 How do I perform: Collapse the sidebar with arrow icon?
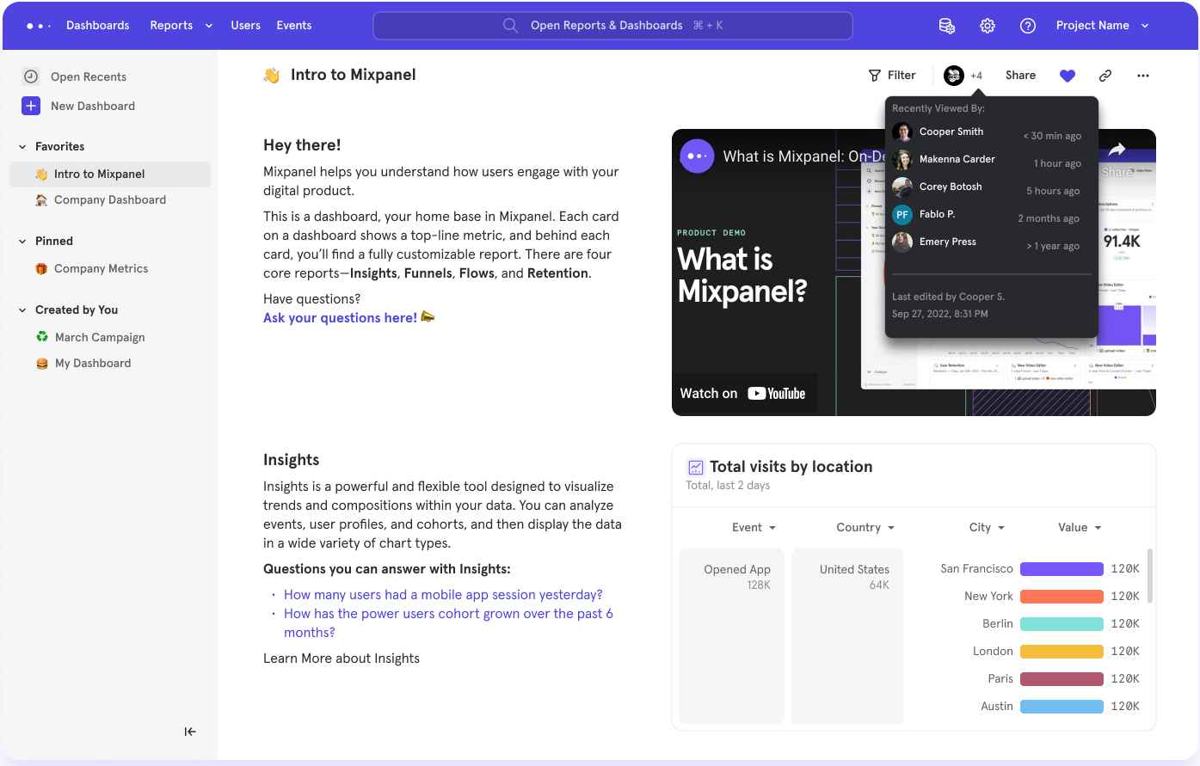190,732
